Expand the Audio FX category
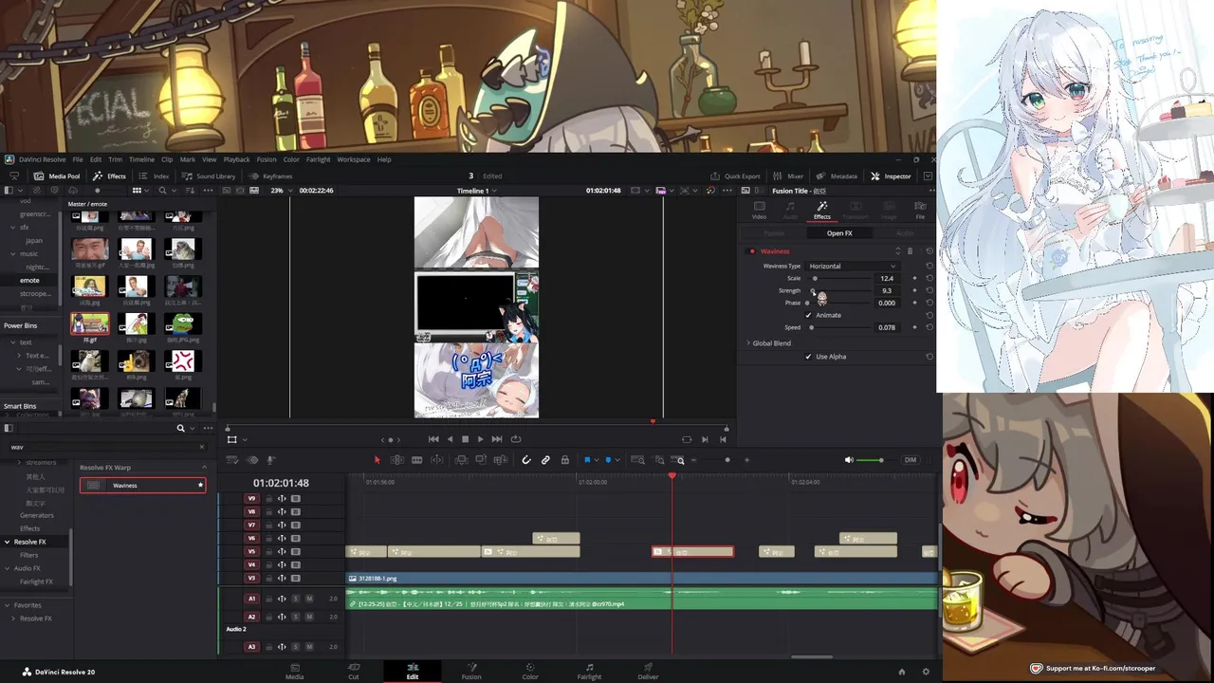The height and width of the screenshot is (683, 1214). 7,568
